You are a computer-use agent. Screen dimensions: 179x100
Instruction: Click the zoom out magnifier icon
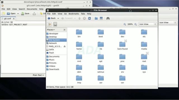click(125, 24)
